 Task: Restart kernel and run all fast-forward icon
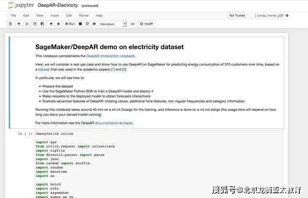pos(94,24)
